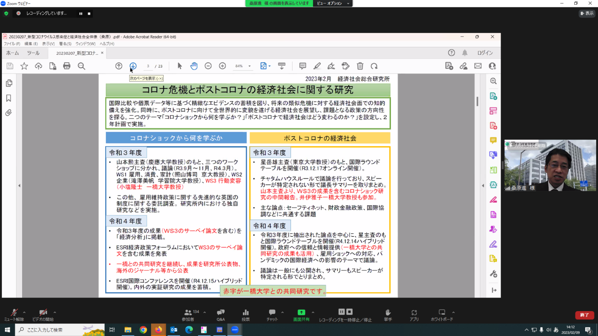The height and width of the screenshot is (336, 598).
Task: Select the Highlight text tool
Action: coord(317,66)
